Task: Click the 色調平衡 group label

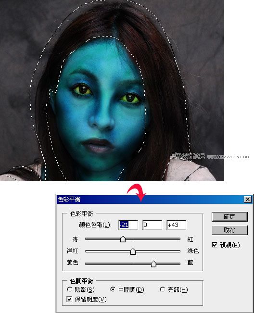Action: pyautogui.click(x=82, y=281)
